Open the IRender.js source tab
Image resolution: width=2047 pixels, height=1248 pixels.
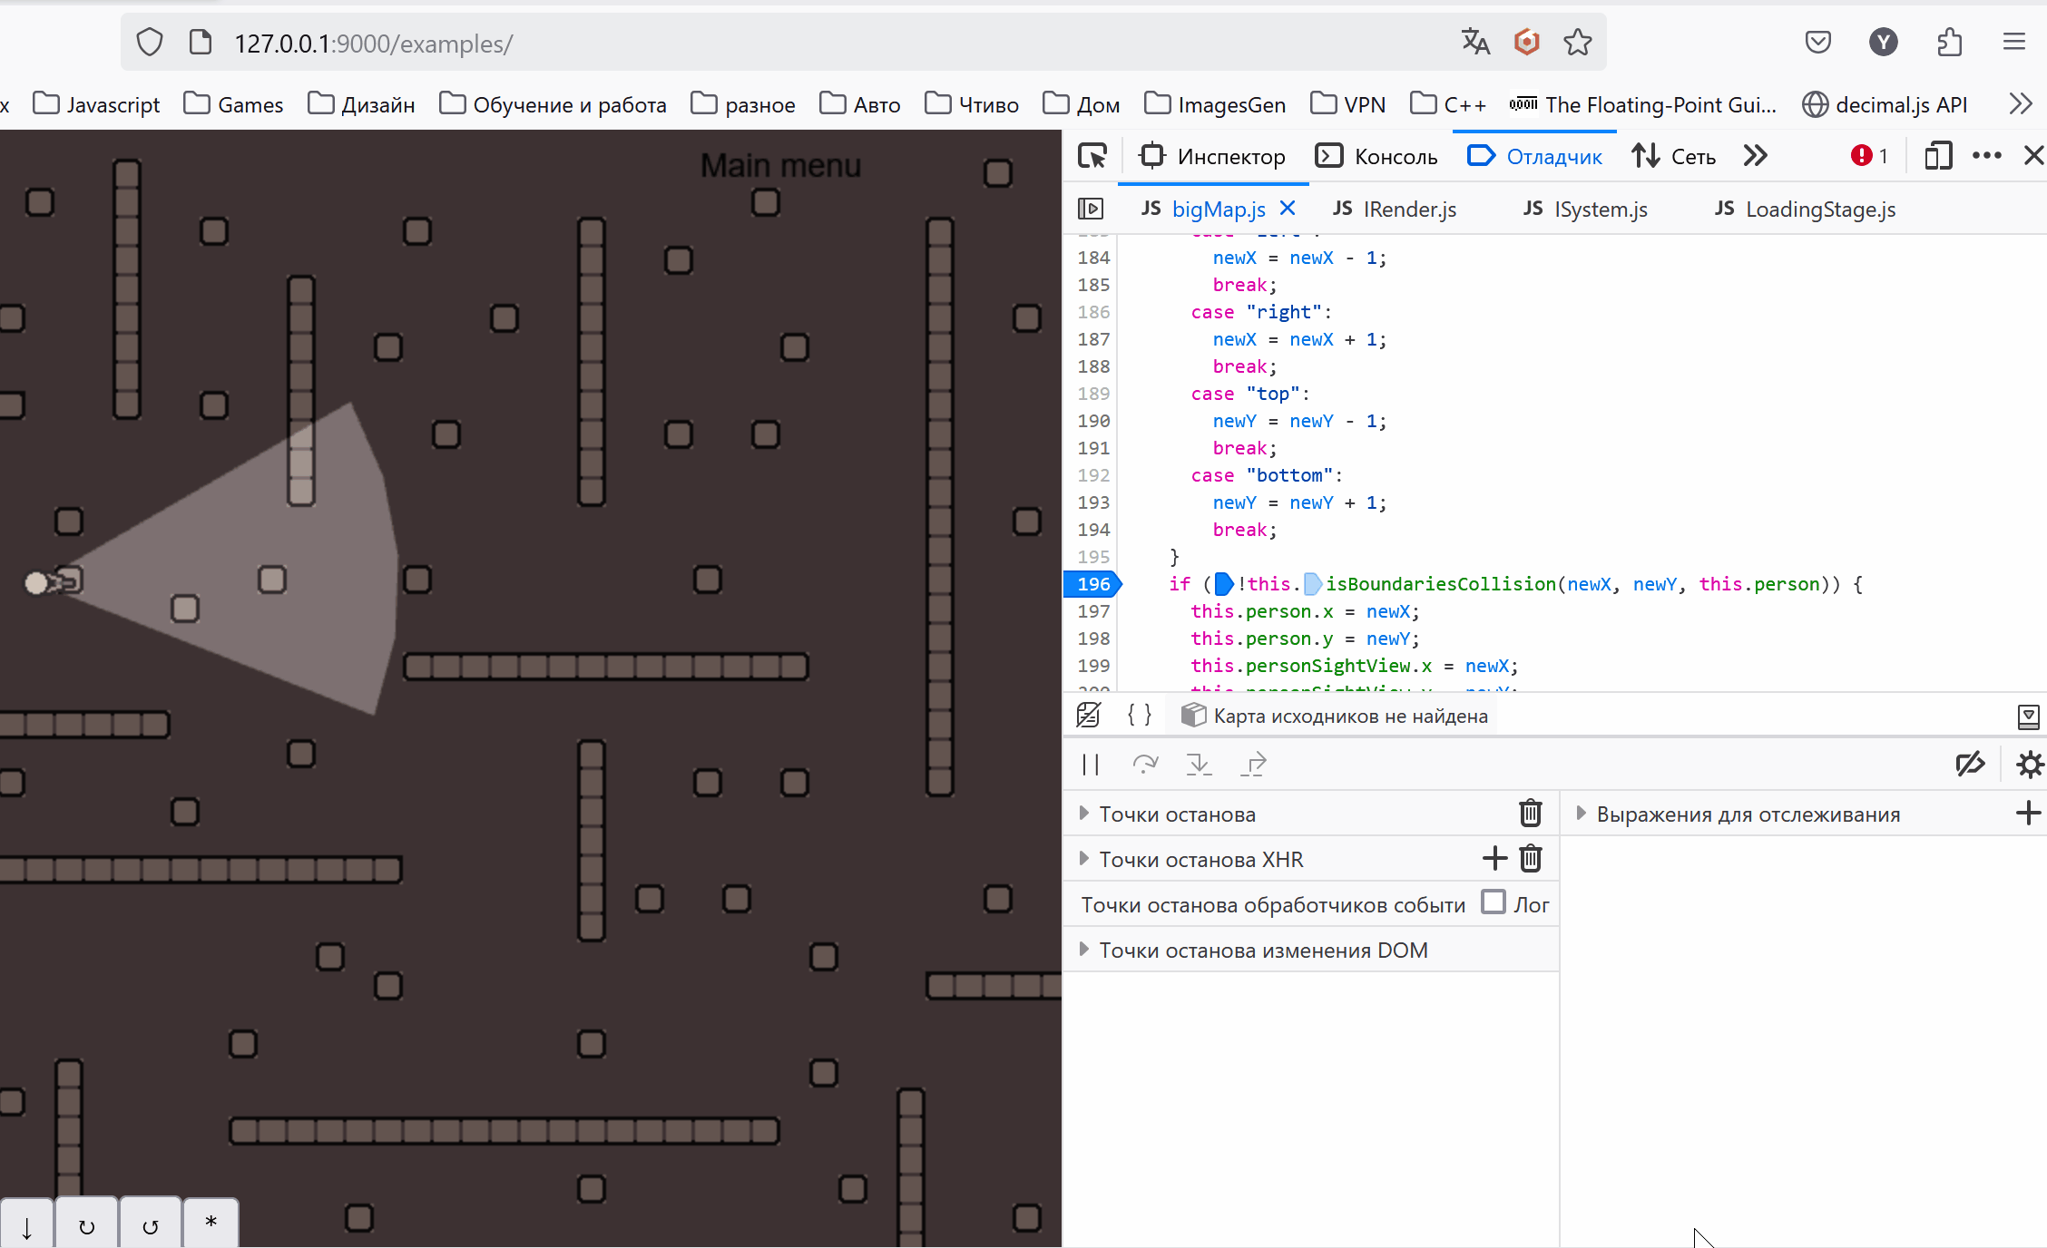click(x=1396, y=210)
